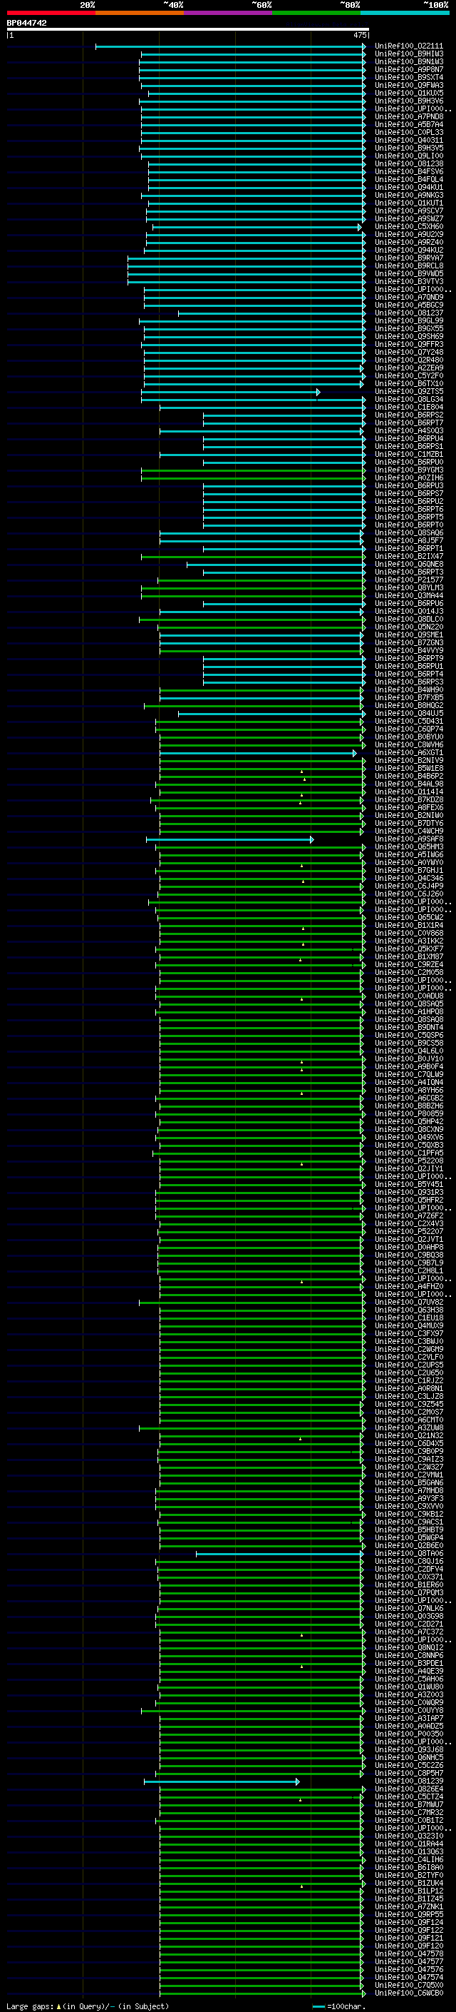
Task: Select the UniRef100_Q3MA44 label
Action: (x=408, y=596)
